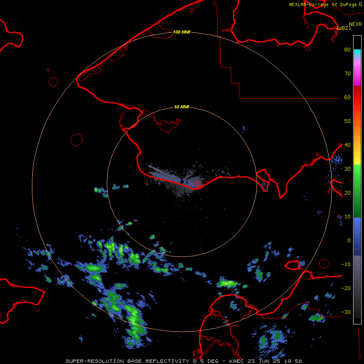Screen dimensions: 364x364
Task: Click the 100 NMI range ring label
Action: pos(182,32)
